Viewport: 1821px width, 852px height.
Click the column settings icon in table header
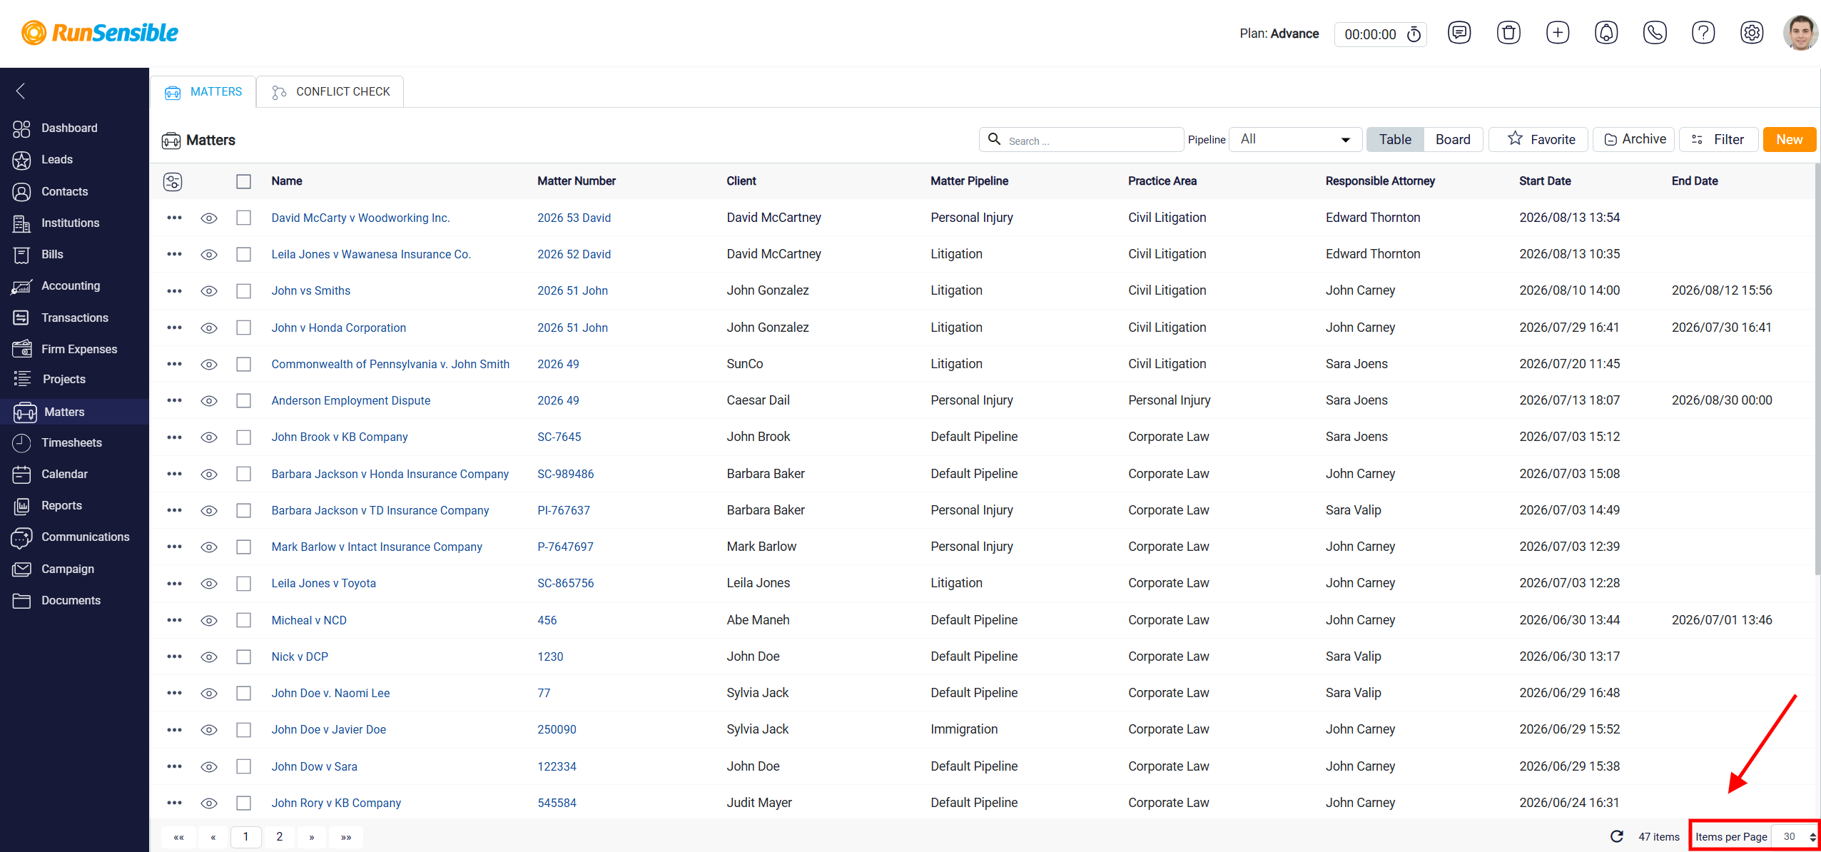tap(173, 182)
